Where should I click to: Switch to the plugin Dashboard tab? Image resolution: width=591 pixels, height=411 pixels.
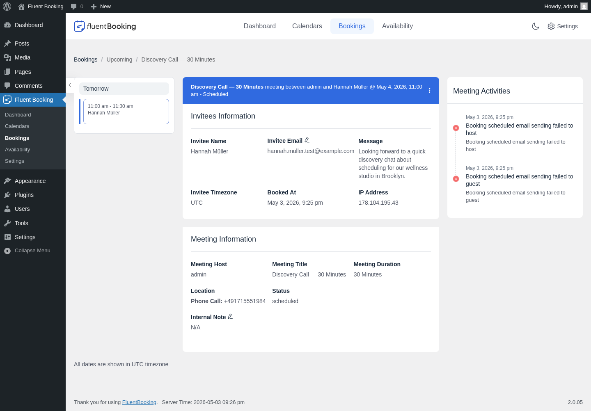260,26
